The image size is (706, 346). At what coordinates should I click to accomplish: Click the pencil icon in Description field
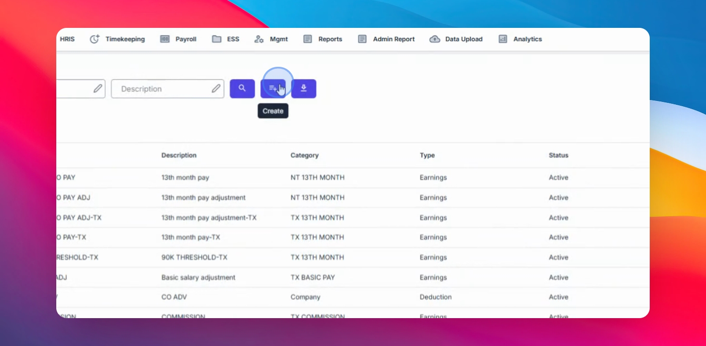(x=216, y=88)
